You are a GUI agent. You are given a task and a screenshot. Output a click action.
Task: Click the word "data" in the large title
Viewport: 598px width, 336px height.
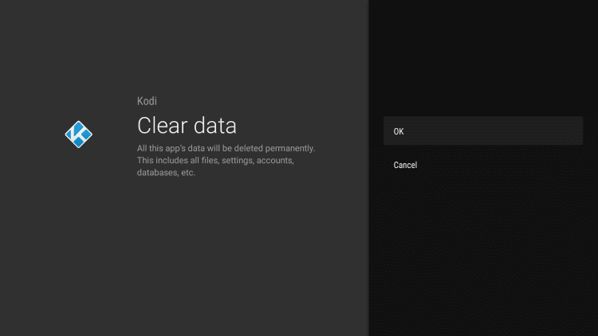[x=215, y=126]
